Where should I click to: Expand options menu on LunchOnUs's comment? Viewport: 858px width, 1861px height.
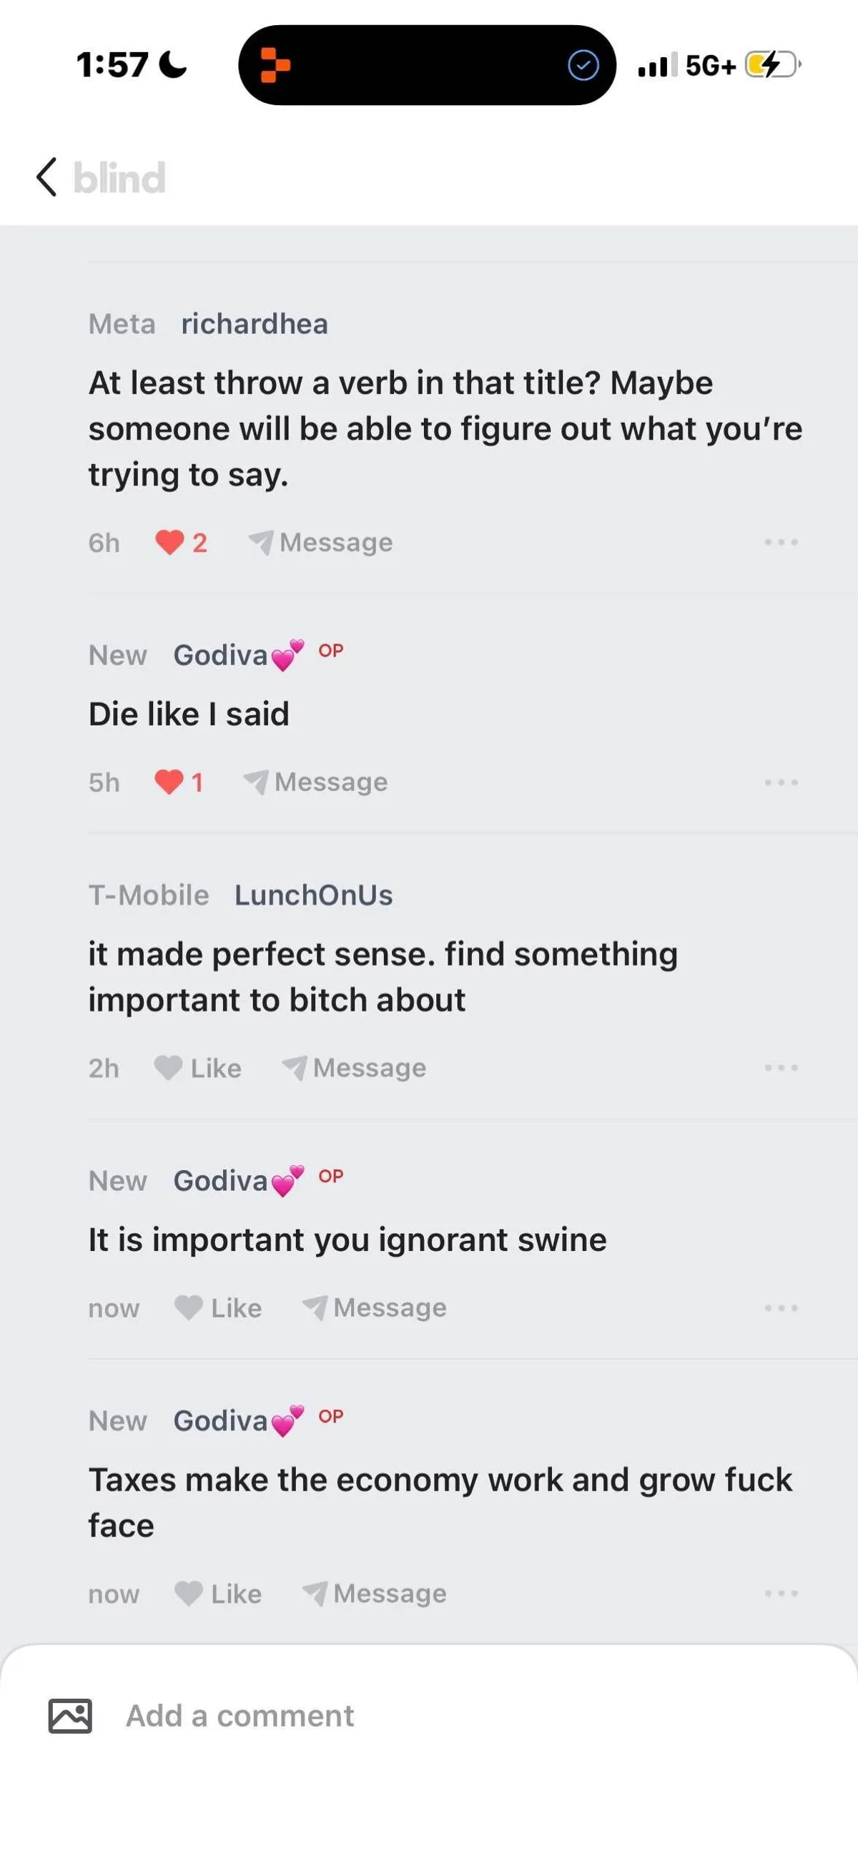coord(782,1069)
